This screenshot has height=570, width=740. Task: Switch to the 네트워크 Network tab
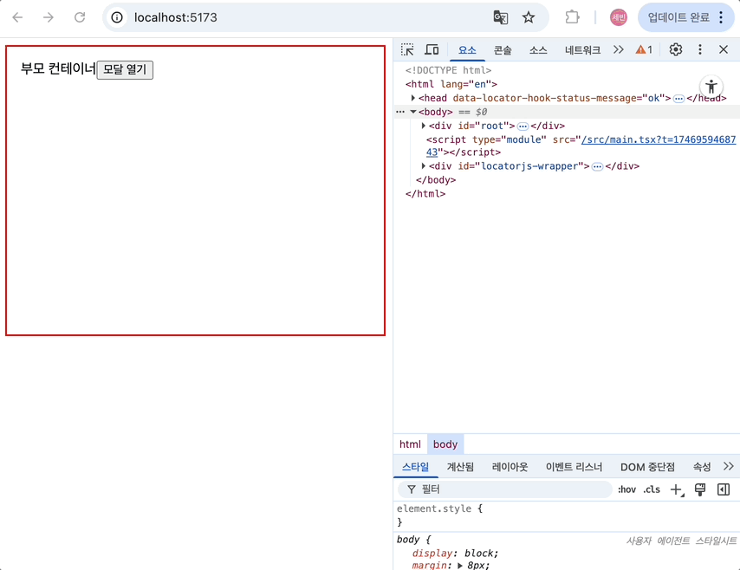tap(583, 50)
